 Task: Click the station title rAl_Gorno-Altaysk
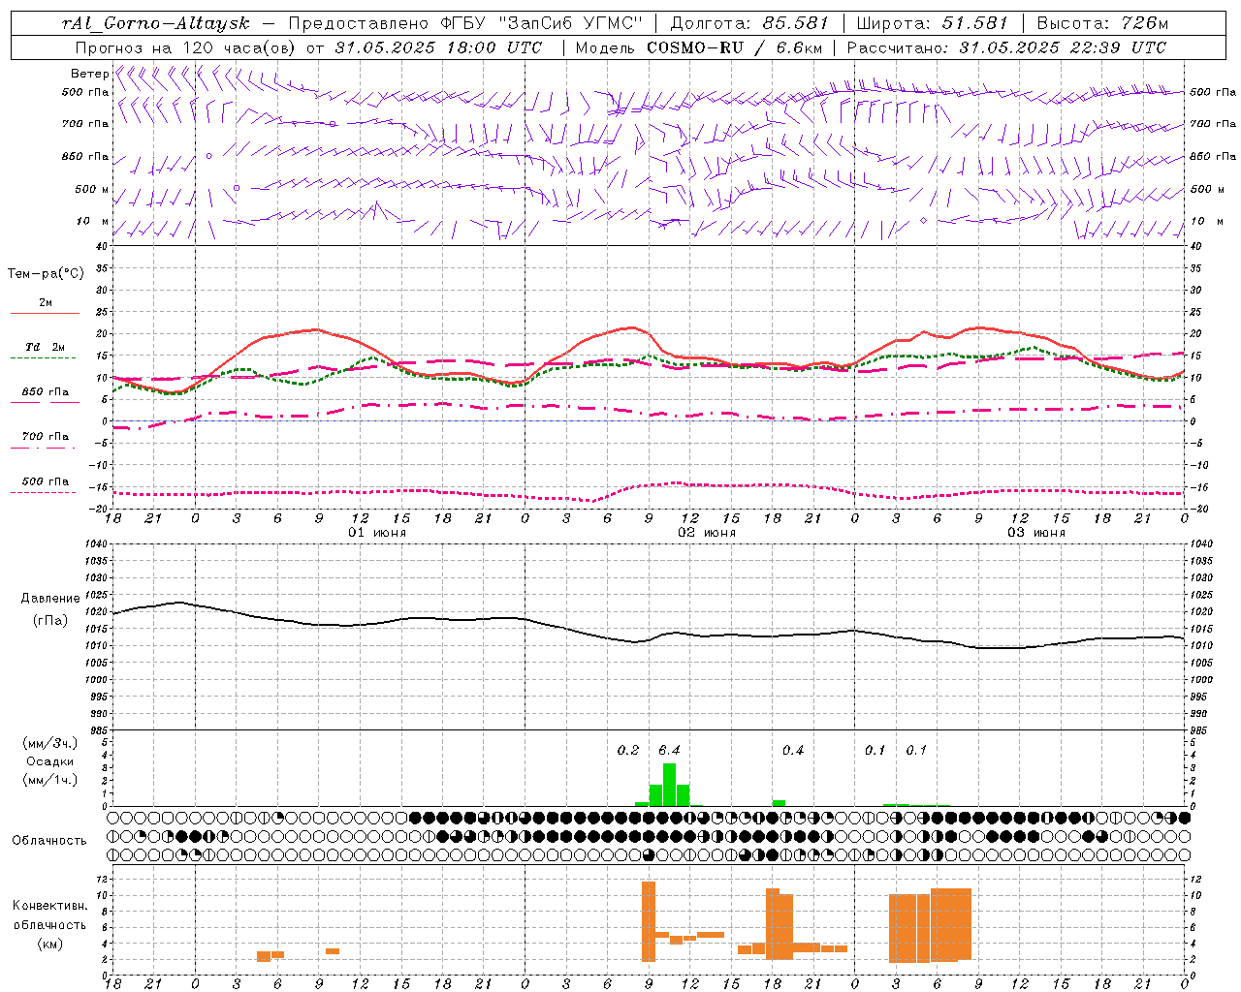point(156,23)
